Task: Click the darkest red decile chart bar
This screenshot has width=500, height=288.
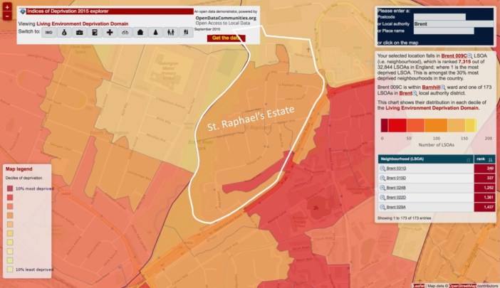Action: (x=385, y=125)
